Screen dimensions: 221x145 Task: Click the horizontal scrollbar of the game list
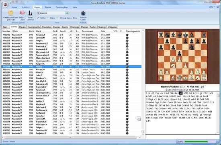tap(70, 137)
